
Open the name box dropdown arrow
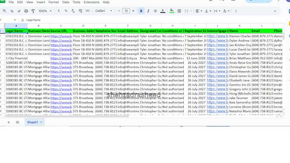(15, 20)
